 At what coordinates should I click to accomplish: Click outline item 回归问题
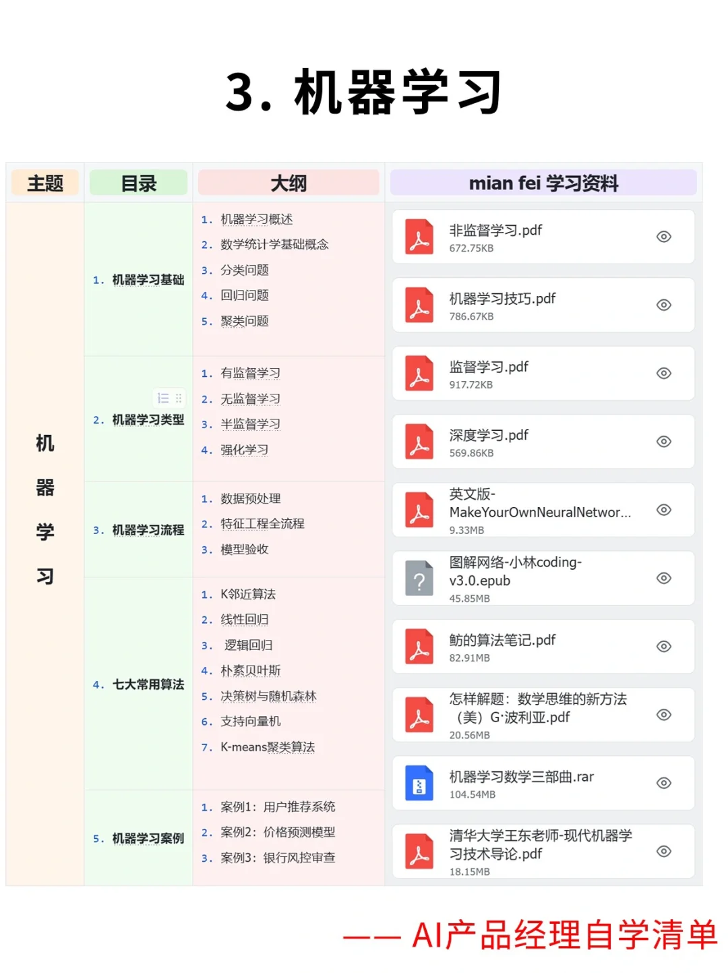245,295
